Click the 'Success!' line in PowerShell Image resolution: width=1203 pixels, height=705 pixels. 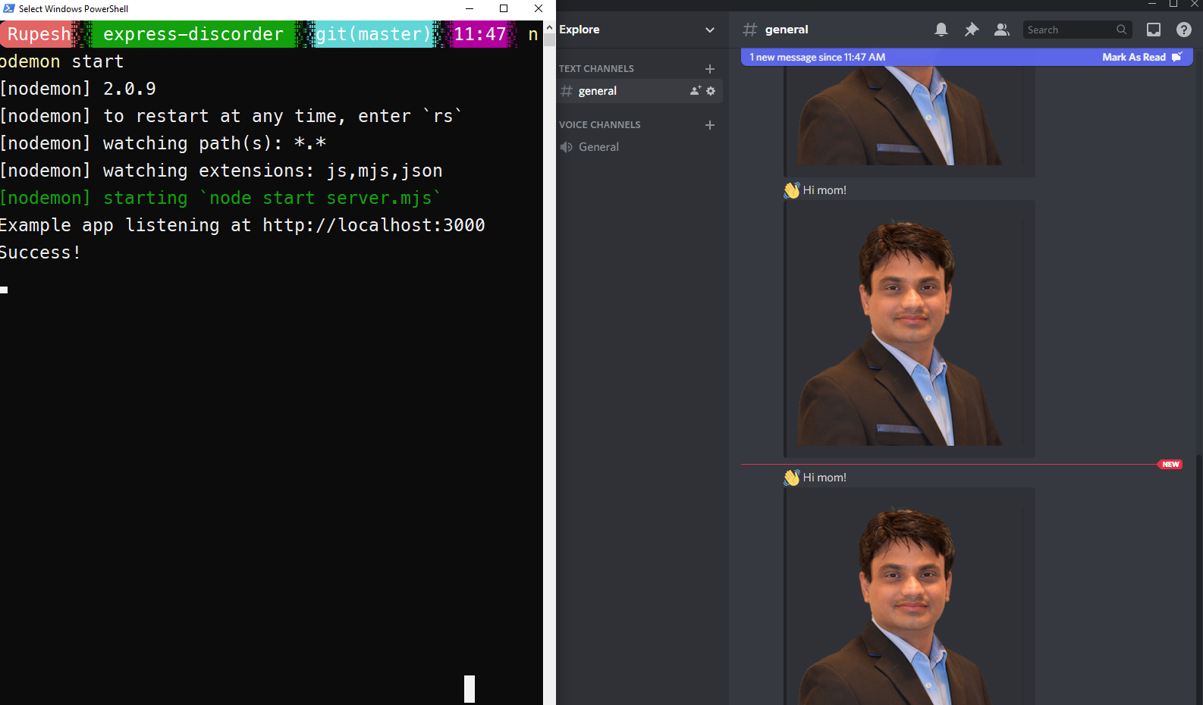tap(40, 252)
